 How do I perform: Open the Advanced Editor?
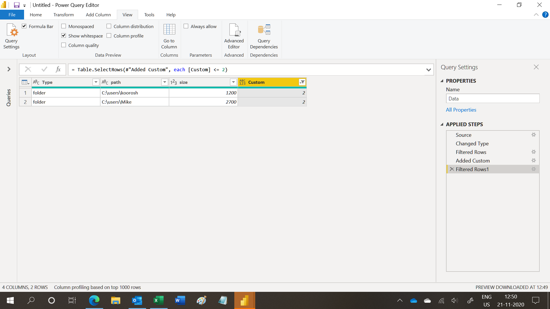click(234, 36)
